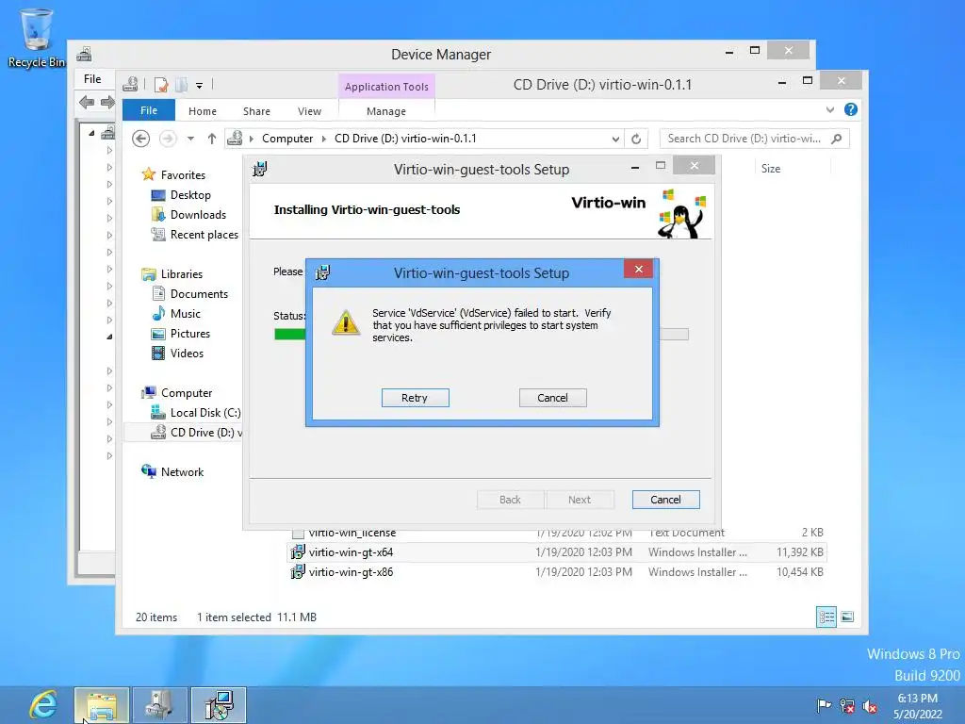
Task: Click the search magnifier icon
Action: [x=837, y=139]
